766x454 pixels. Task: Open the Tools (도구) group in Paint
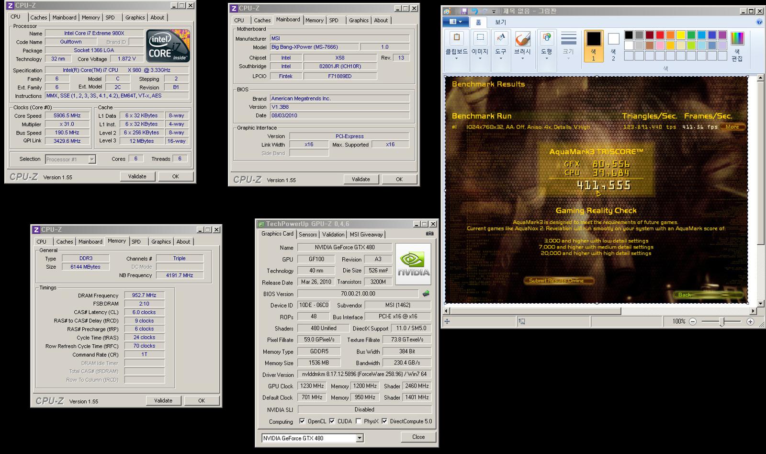coord(501,38)
